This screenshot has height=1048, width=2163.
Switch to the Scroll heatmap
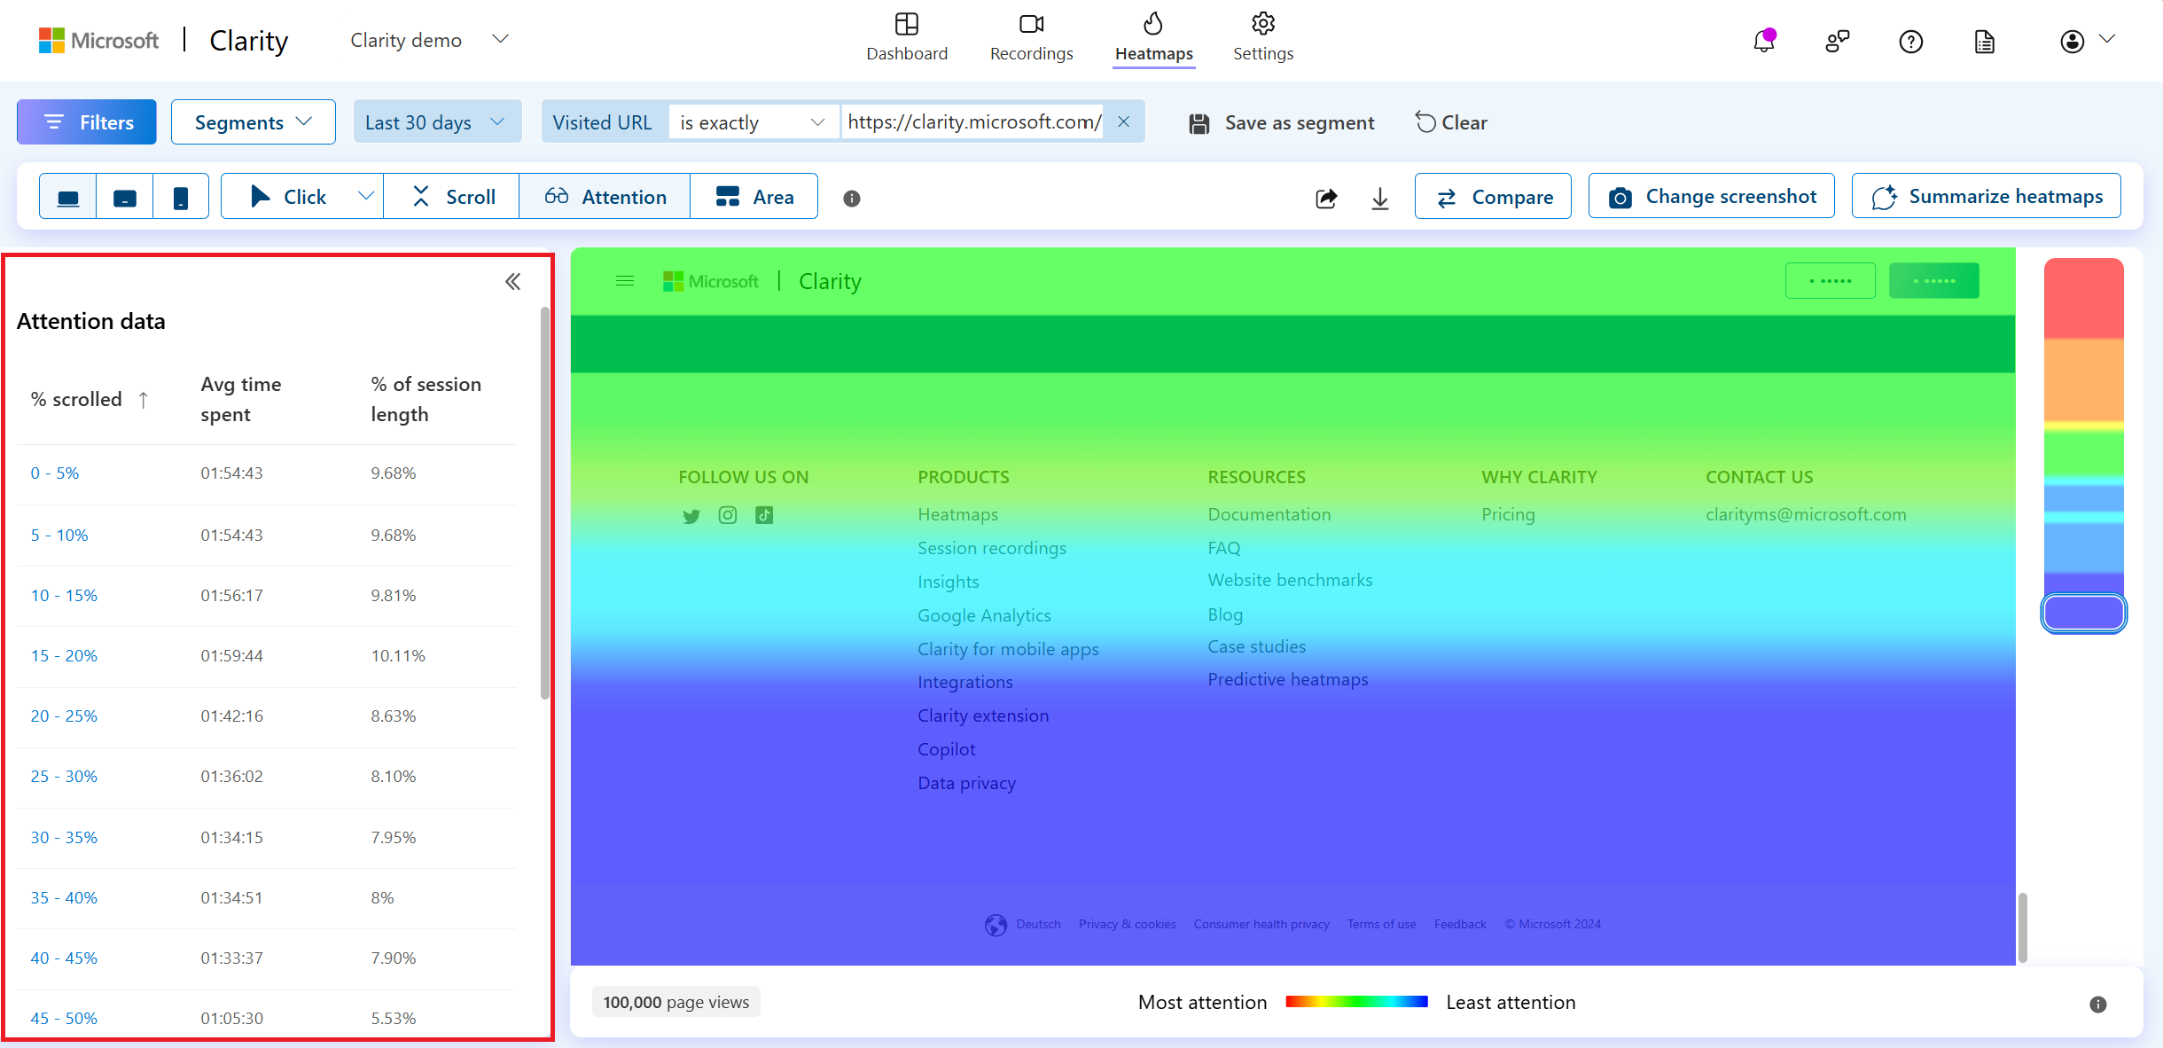(452, 197)
